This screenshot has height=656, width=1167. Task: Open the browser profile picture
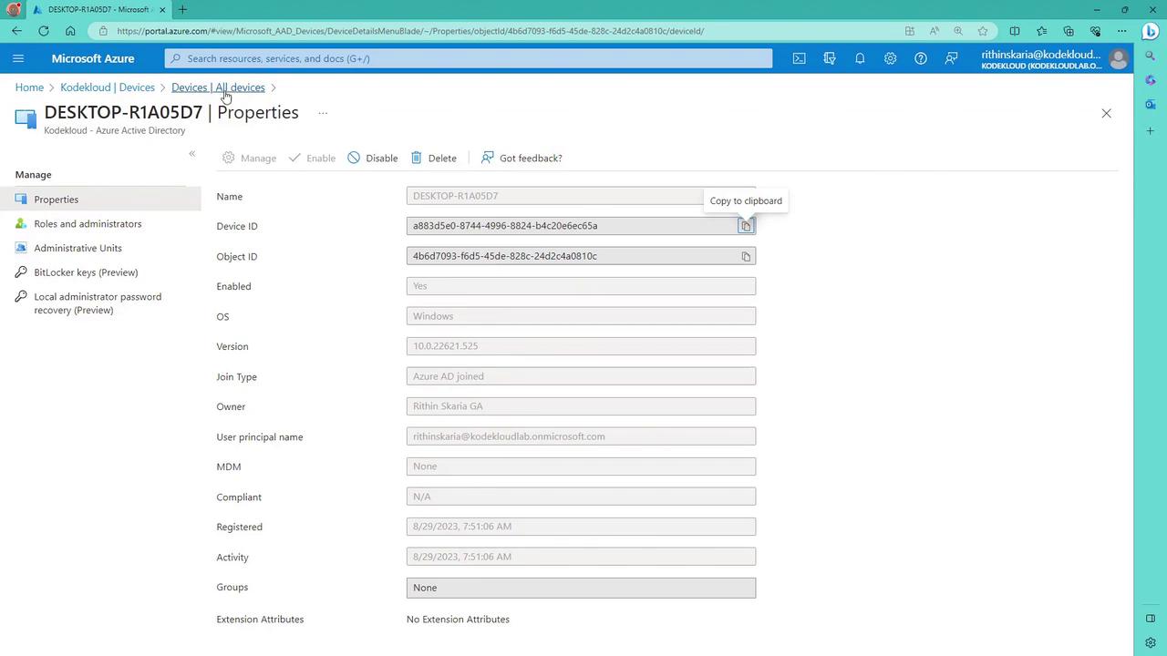(14, 9)
